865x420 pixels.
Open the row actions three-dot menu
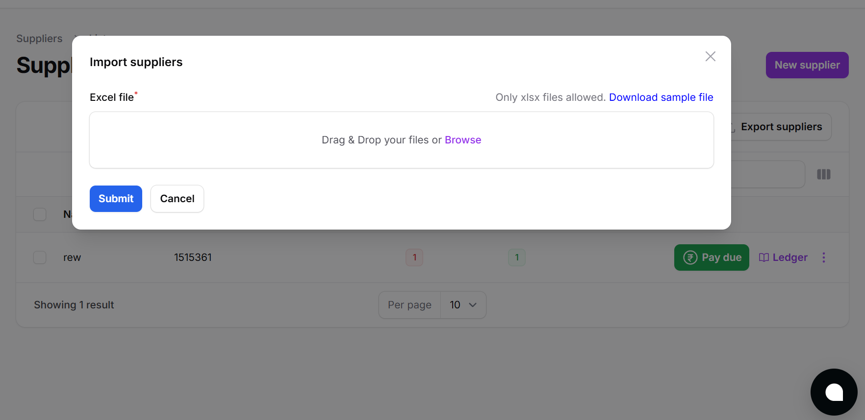823,257
